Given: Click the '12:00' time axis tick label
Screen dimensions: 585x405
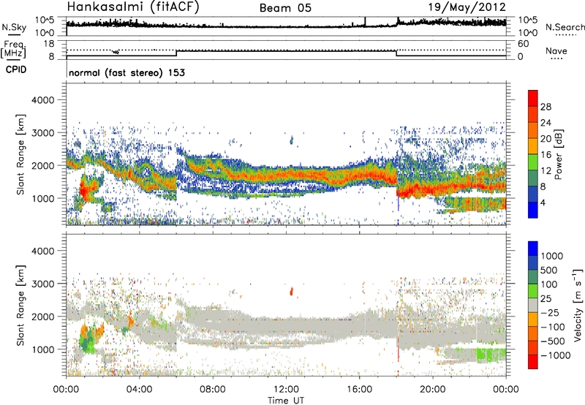Looking at the screenshot, I should (286, 390).
